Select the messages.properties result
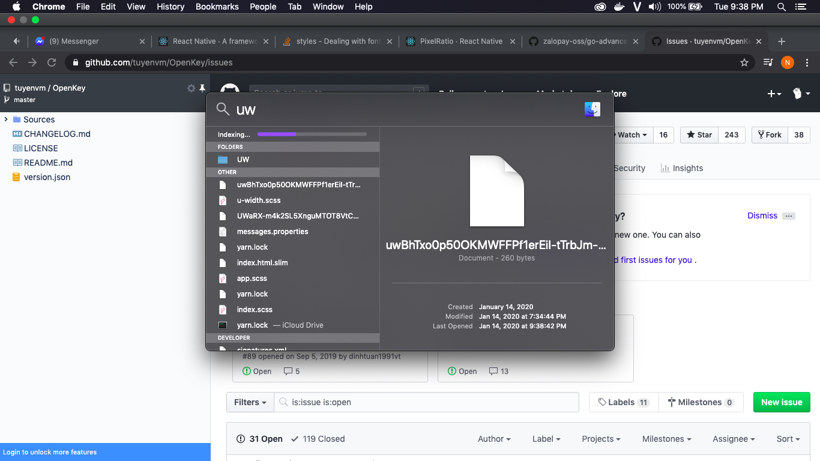The image size is (820, 461). 293,232
